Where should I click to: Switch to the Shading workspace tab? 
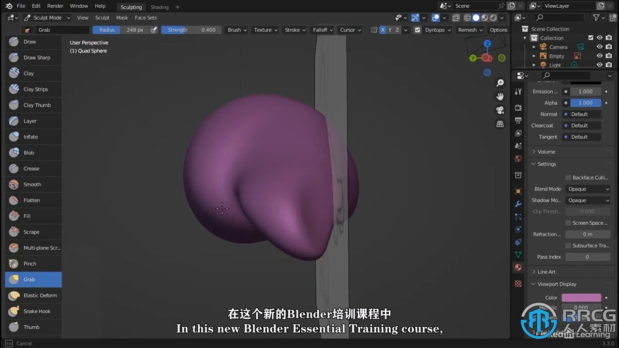tap(160, 7)
